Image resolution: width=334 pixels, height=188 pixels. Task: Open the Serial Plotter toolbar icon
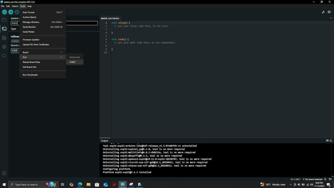pos(323,12)
